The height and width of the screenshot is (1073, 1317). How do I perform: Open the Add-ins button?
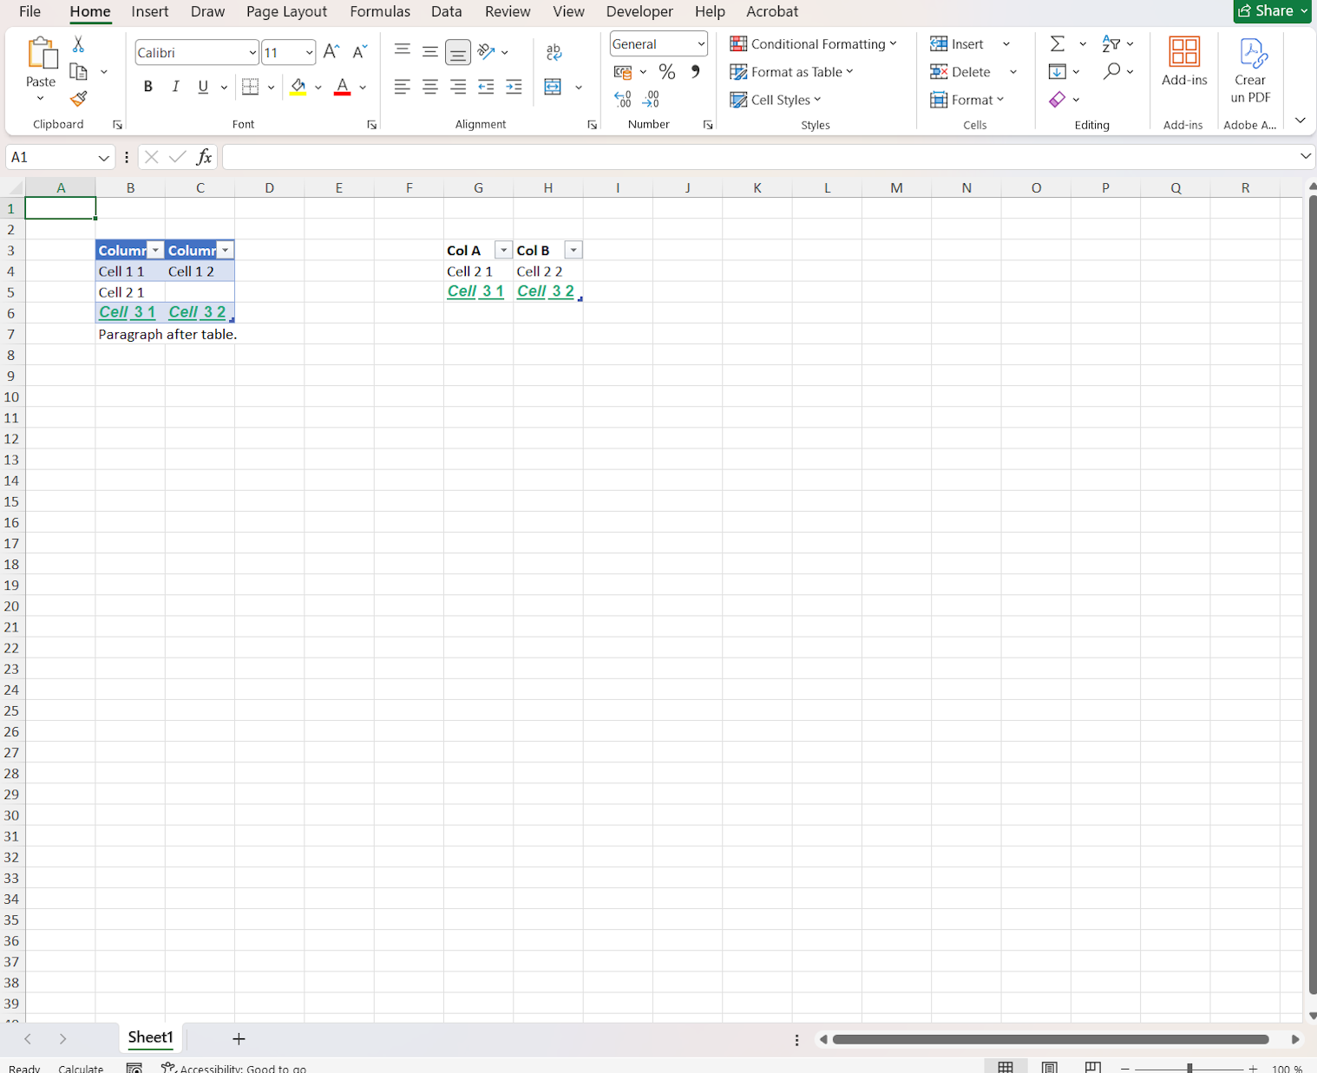tap(1184, 61)
